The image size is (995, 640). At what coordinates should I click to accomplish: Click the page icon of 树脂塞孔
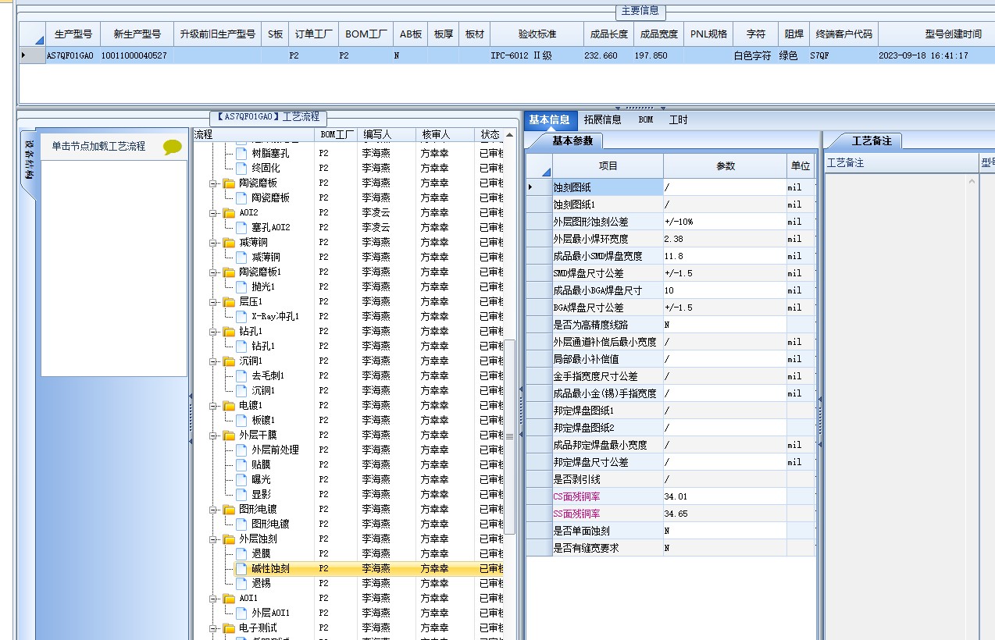pos(241,153)
